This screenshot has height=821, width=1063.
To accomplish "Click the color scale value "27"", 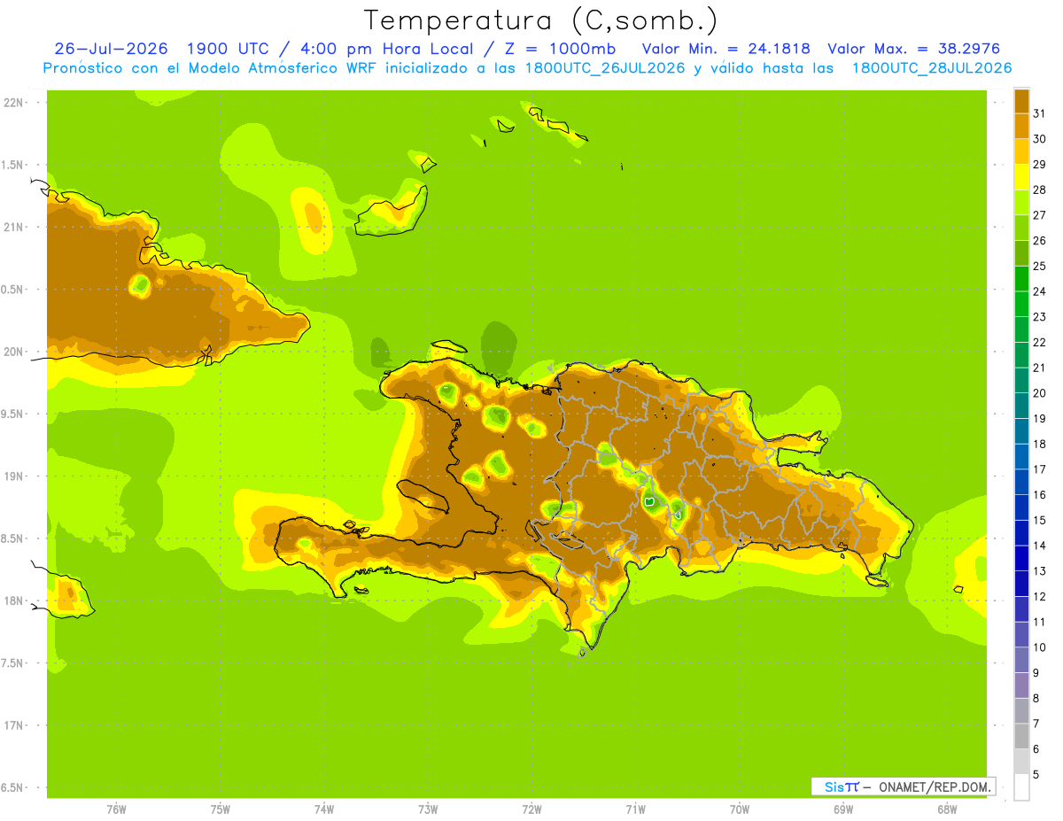I will tap(1039, 215).
